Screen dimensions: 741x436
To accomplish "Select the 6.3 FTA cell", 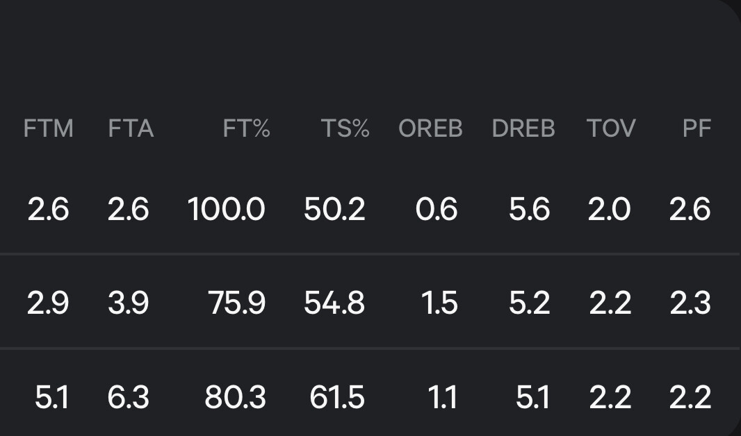I will (x=129, y=397).
